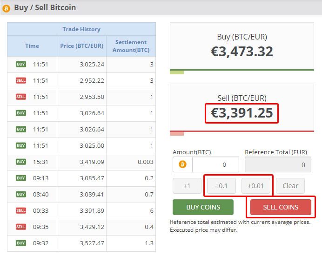Click the settlement amount 0.7

(149, 194)
